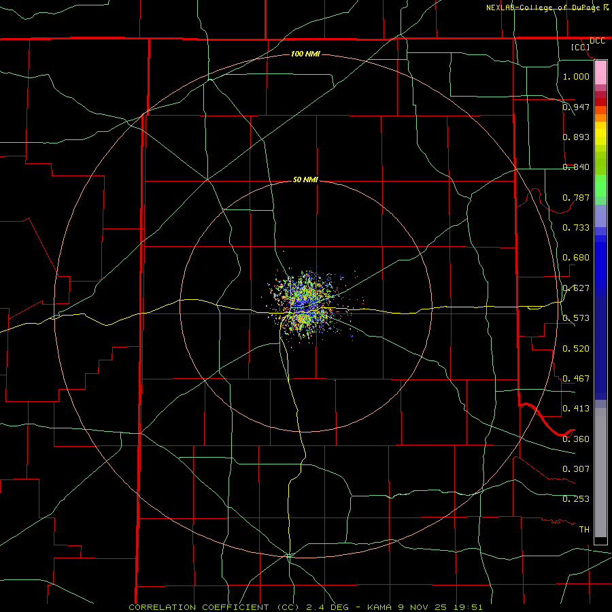
Task: Click the [CC] legend unit label
Action: click(x=581, y=47)
